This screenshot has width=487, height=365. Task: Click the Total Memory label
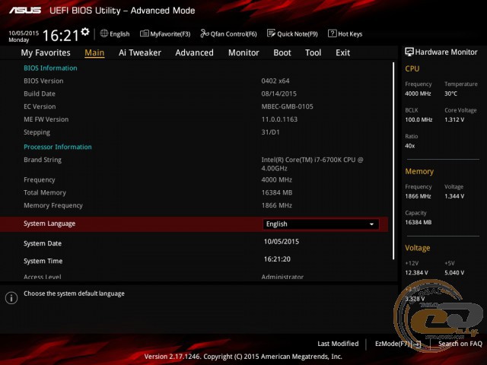(x=45, y=192)
